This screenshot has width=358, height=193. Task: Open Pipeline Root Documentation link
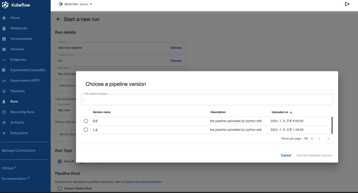pos(143,182)
